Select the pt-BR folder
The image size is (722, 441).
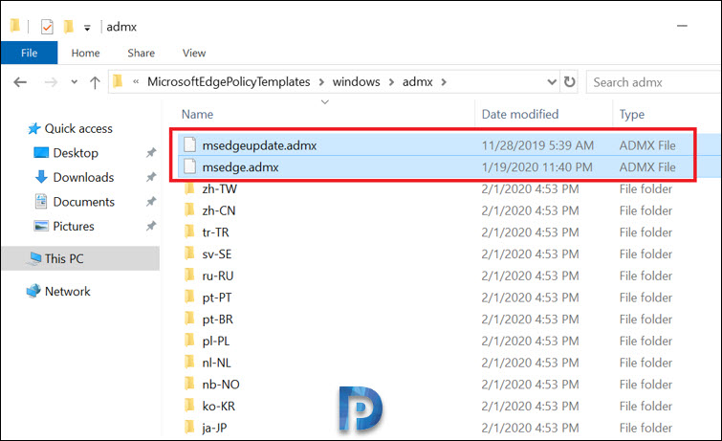tap(217, 319)
